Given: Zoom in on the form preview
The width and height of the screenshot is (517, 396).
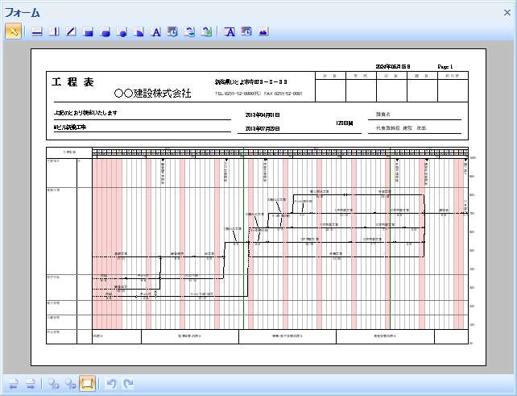Looking at the screenshot, I should 53,384.
